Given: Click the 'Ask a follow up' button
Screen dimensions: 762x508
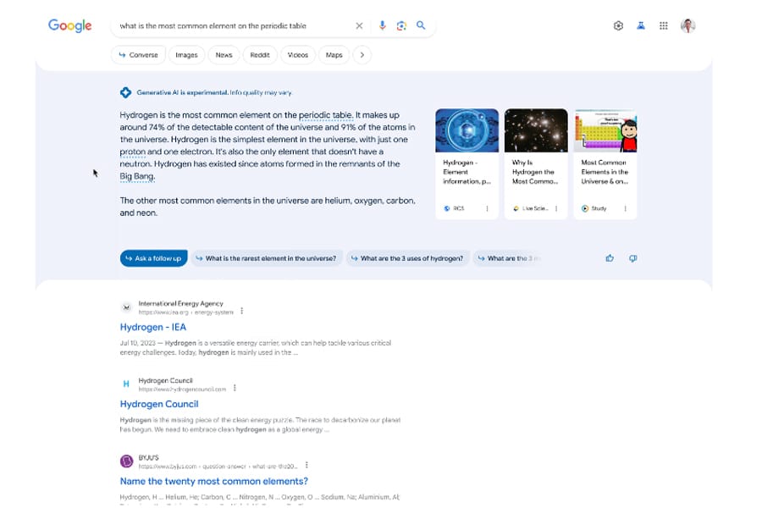Looking at the screenshot, I should coord(153,258).
